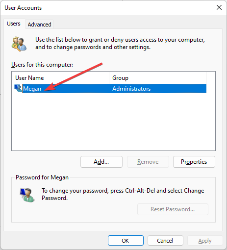Click the Apply button
Screen dimensions: 227x250
tap(205, 241)
